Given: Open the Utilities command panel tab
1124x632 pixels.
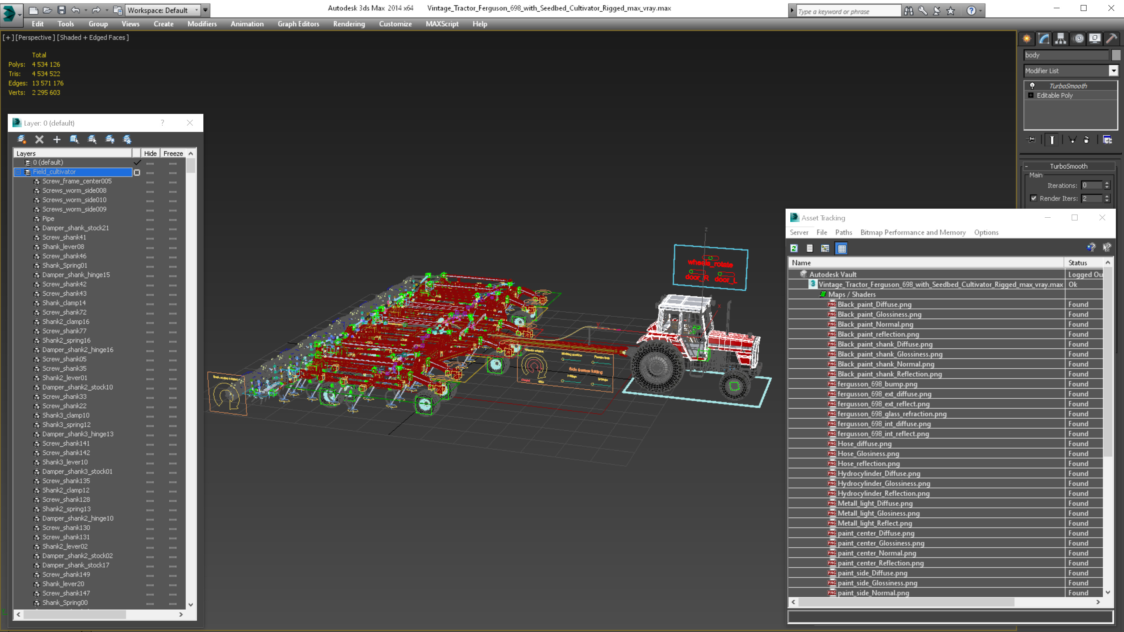Looking at the screenshot, I should click(x=1112, y=39).
